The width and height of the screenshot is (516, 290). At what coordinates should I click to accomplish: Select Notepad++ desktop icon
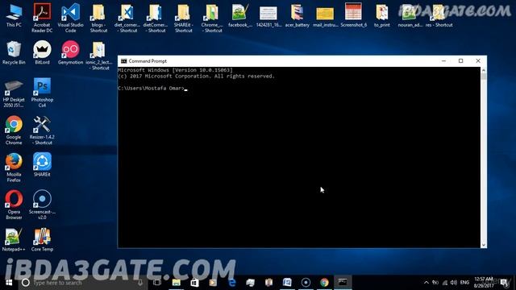tap(14, 240)
